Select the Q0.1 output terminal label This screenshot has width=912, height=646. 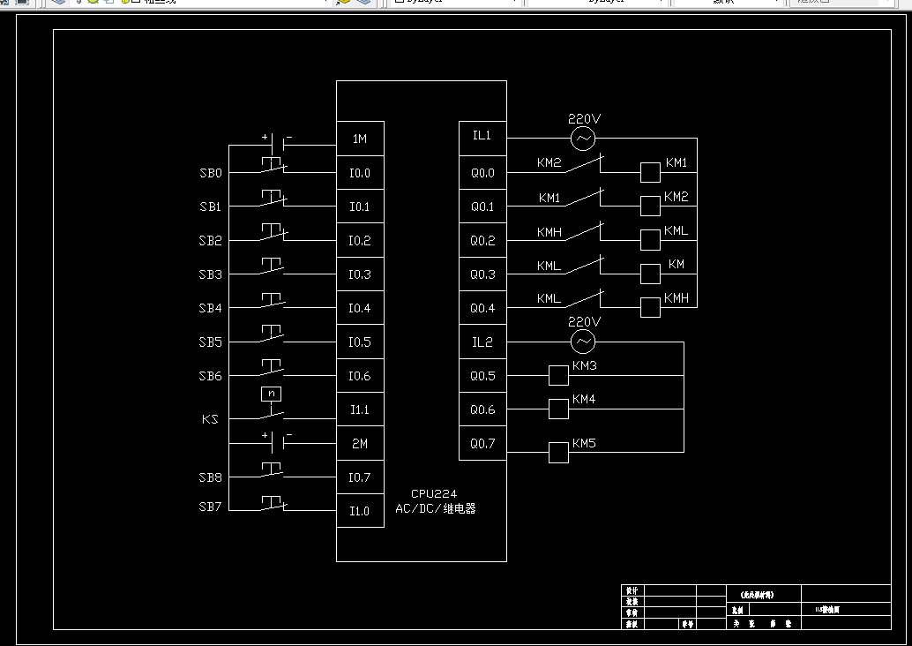pyautogui.click(x=482, y=207)
